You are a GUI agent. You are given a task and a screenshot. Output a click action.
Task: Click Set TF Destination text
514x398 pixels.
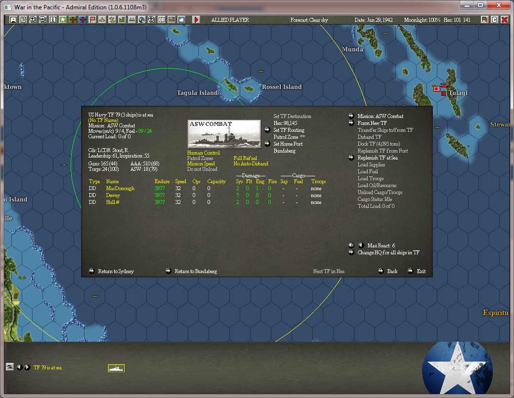coord(293,116)
